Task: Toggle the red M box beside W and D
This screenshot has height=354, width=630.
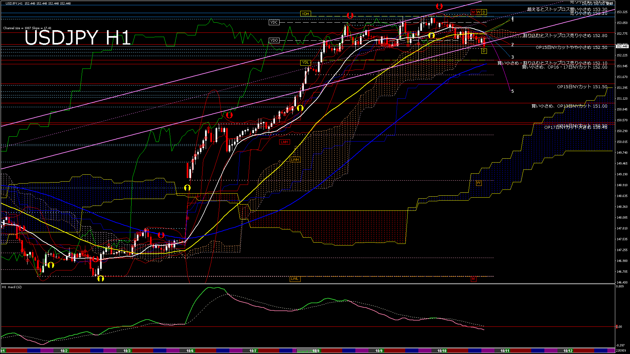Action: pos(473,12)
